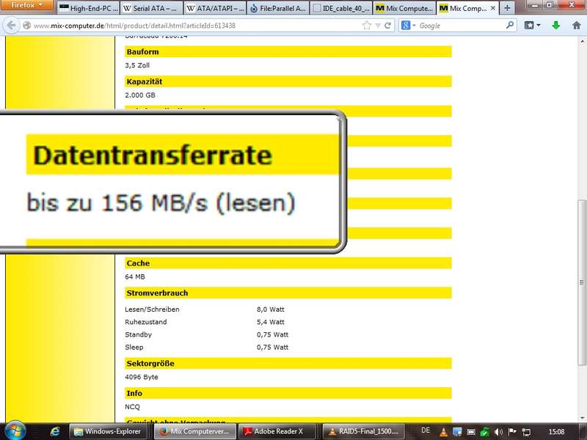Click the DE language indicator
Viewport: 587px width, 440px height.
426,430
